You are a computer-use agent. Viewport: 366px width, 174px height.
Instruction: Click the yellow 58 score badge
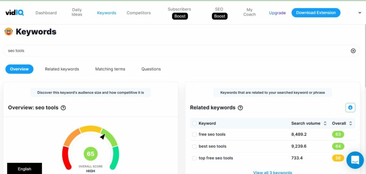338,158
